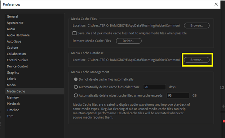Viewport: 225px width, 138px height.
Task: Select delete oldest files when cache exceeds
Action: (x=76, y=95)
